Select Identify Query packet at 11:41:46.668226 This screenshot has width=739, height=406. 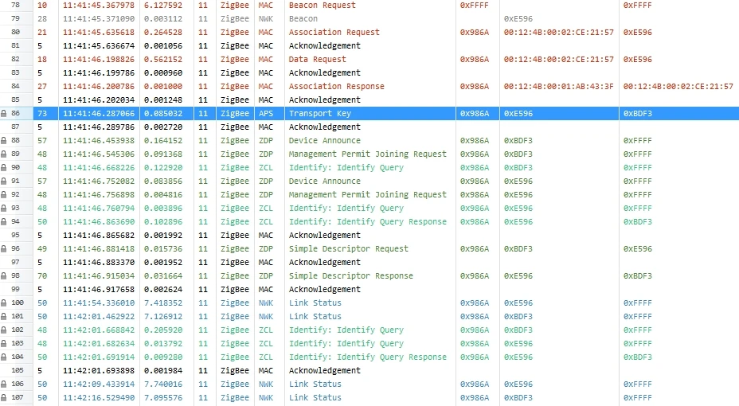(346, 168)
